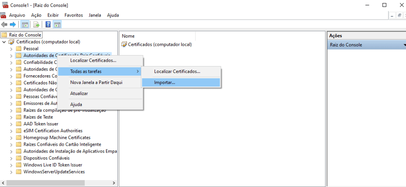Open the Arquivo menu
The width and height of the screenshot is (406, 187).
(17, 15)
